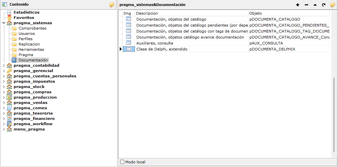Viewport: 338px width, 167px height.
Task: Click the pragma_sistemas house icon
Action: pos(9,23)
